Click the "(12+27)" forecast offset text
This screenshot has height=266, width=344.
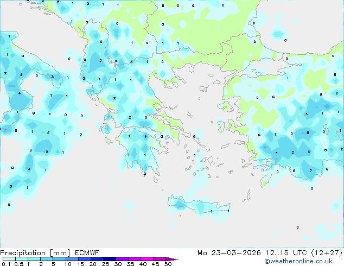327,253
